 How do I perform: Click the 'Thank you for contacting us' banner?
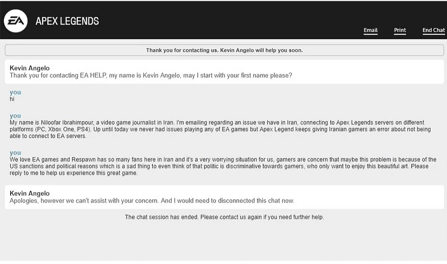[224, 50]
